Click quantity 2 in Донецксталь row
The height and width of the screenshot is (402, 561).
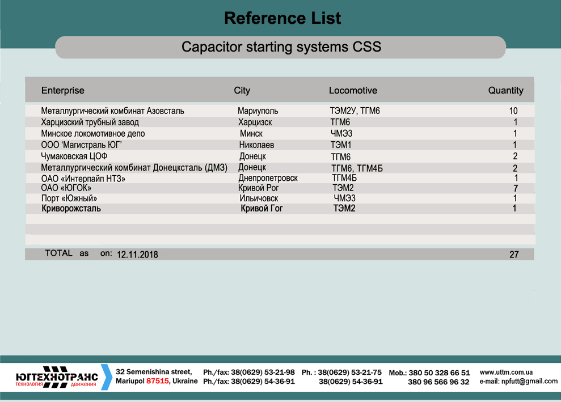pyautogui.click(x=515, y=168)
